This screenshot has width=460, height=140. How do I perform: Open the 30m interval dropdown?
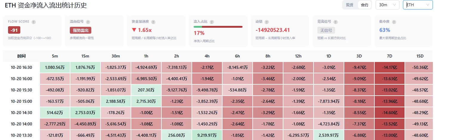click(387, 5)
